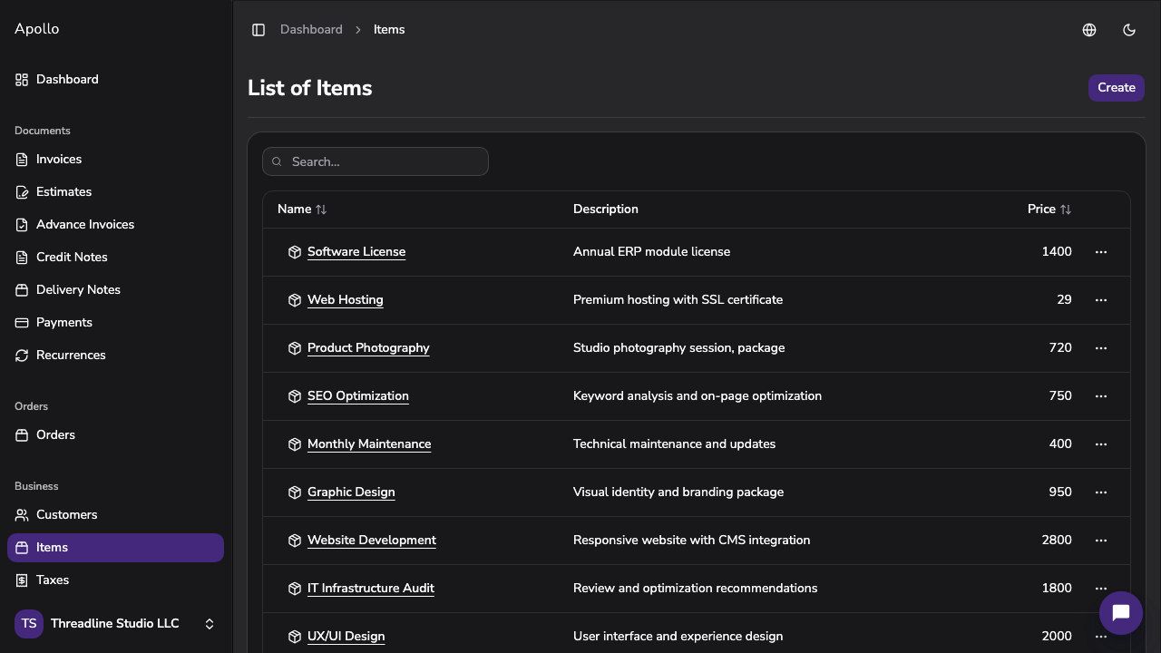Open the Software License item link

point(356,252)
